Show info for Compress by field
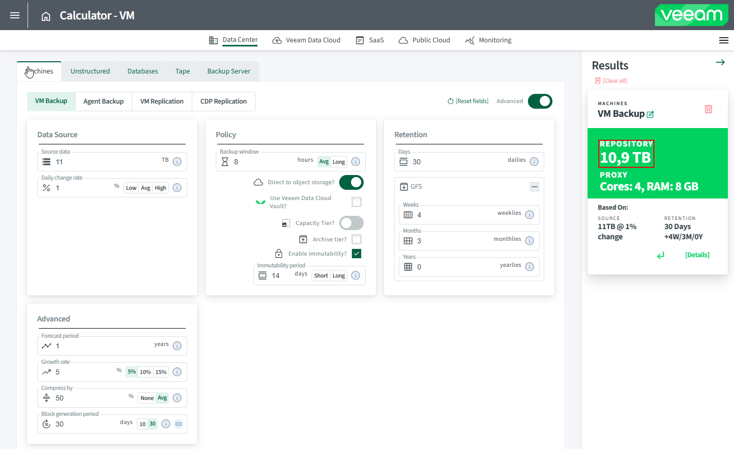 (177, 398)
